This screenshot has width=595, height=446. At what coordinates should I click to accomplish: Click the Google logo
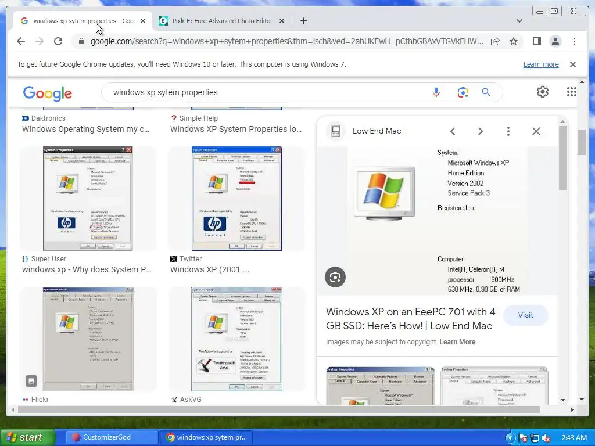tap(48, 93)
